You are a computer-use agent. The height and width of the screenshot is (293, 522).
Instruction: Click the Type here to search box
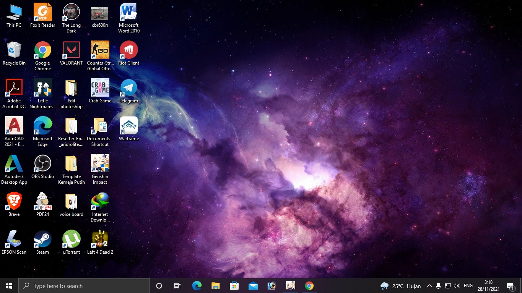click(x=84, y=286)
